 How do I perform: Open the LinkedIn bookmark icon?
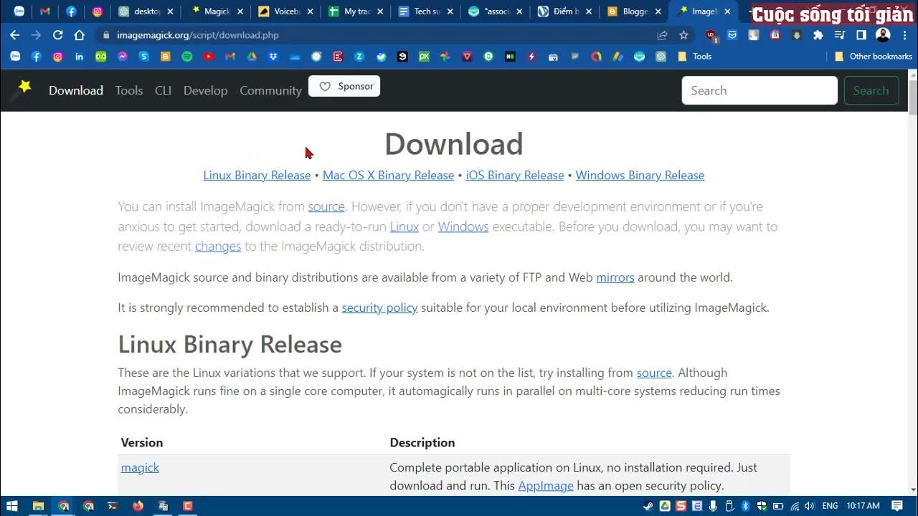click(80, 57)
